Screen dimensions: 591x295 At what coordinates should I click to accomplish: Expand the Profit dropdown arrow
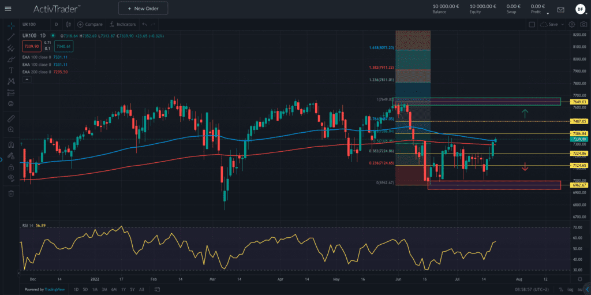548,14
